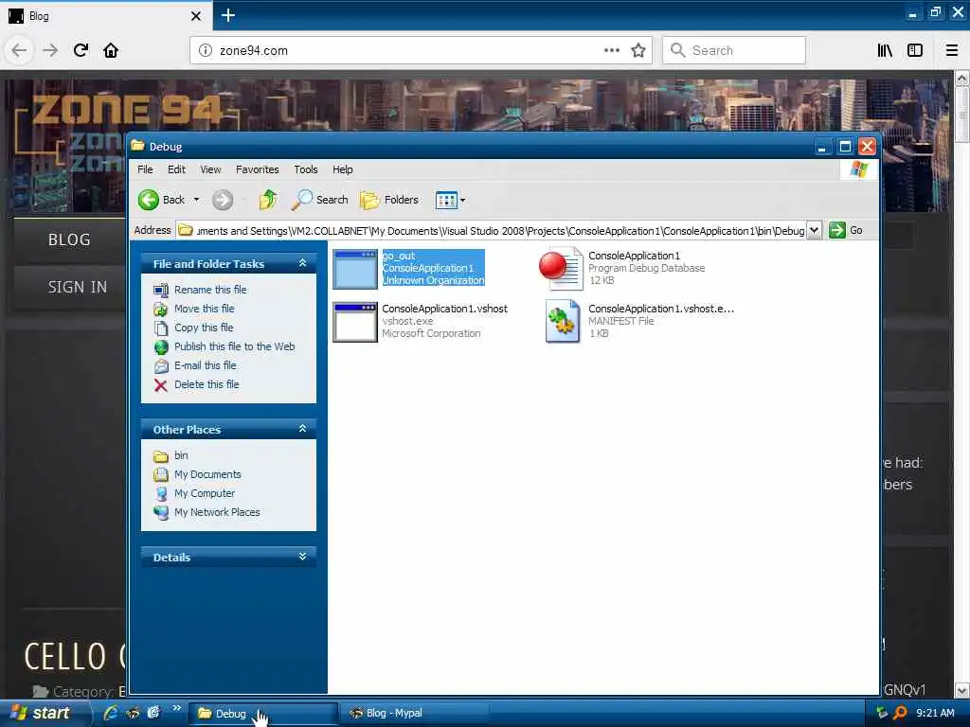
Task: Collapse the Other Places panel
Action: tap(302, 429)
